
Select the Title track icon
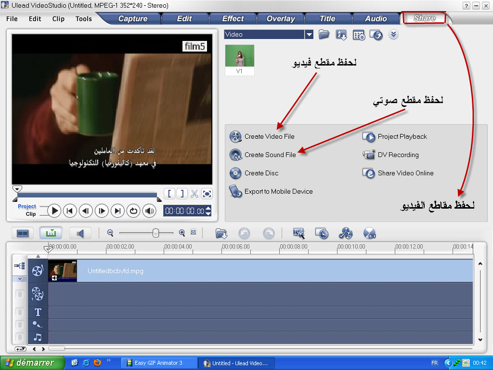pyautogui.click(x=38, y=312)
